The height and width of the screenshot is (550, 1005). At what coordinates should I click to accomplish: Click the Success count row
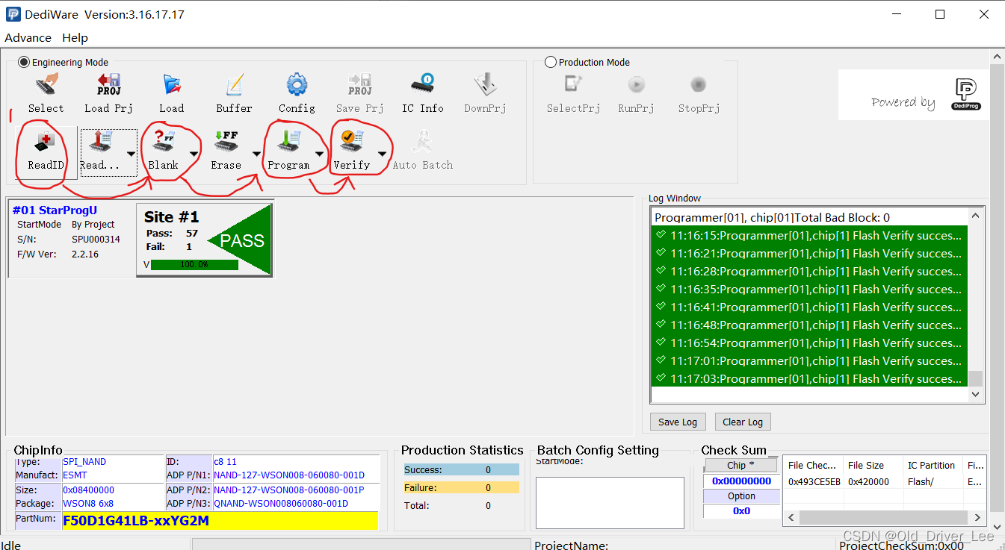pos(462,469)
